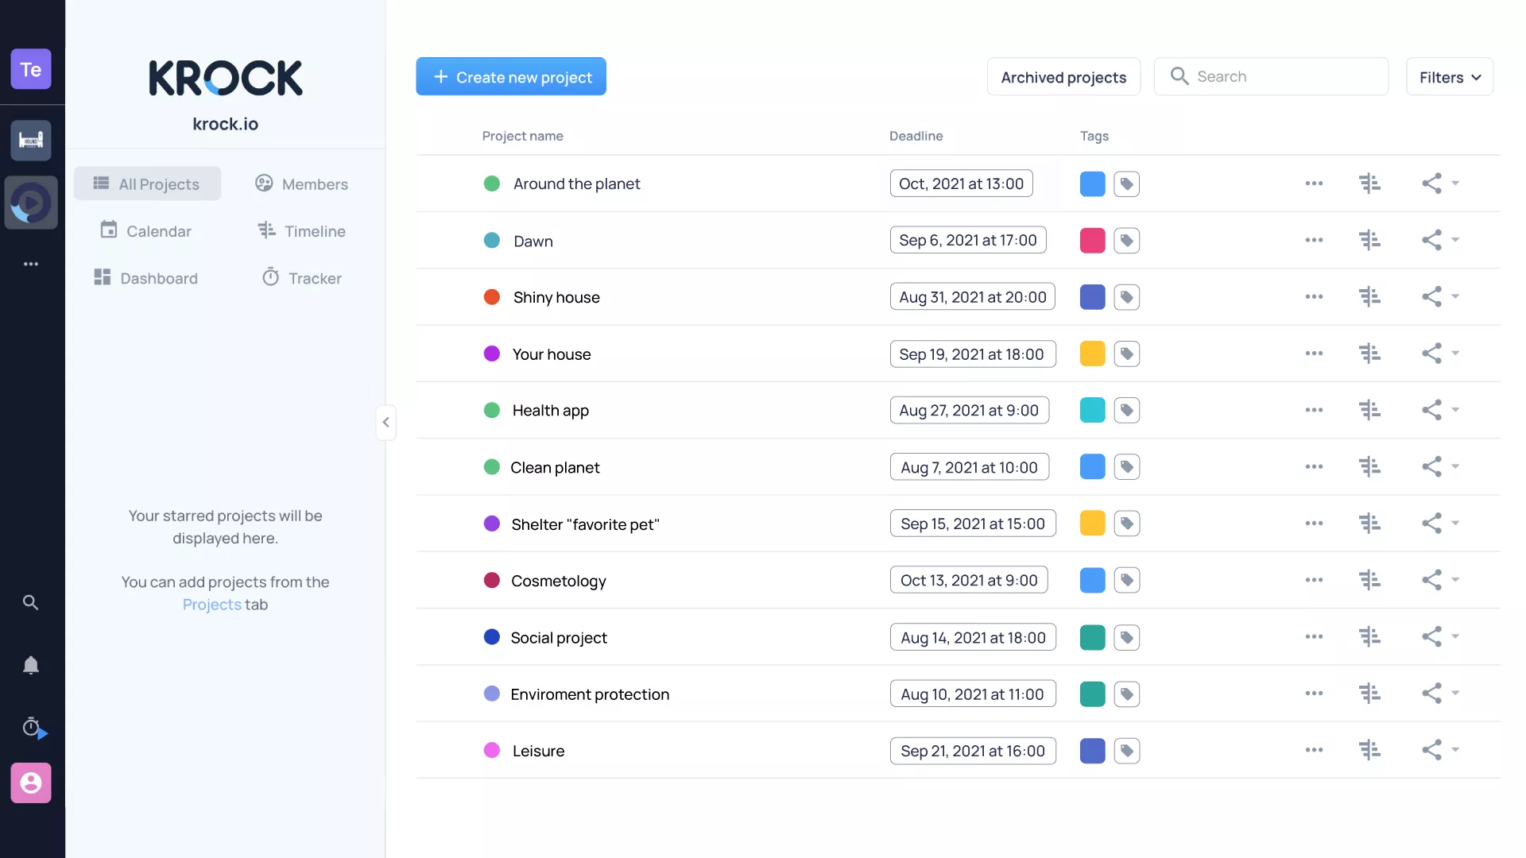Click pink tag swatch for Dawn
Screen dimensions: 1526x858
tap(1092, 240)
